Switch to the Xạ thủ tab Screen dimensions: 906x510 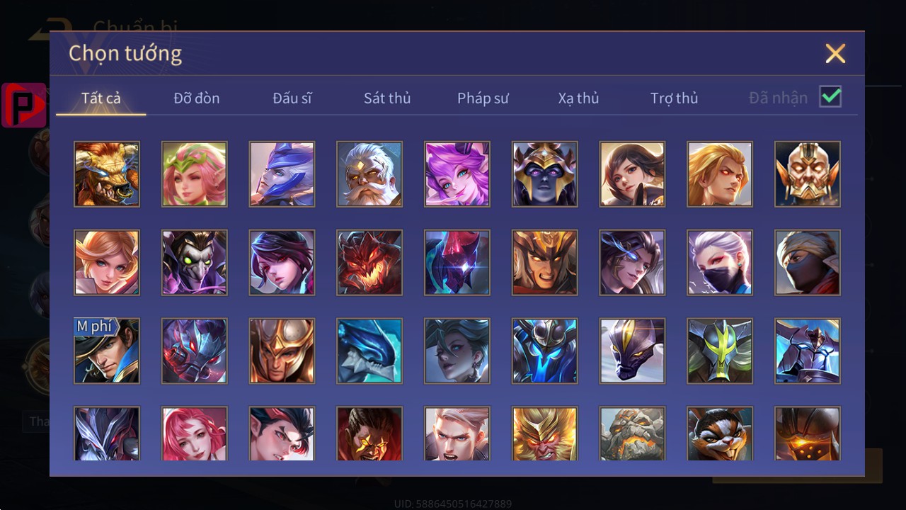[578, 98]
